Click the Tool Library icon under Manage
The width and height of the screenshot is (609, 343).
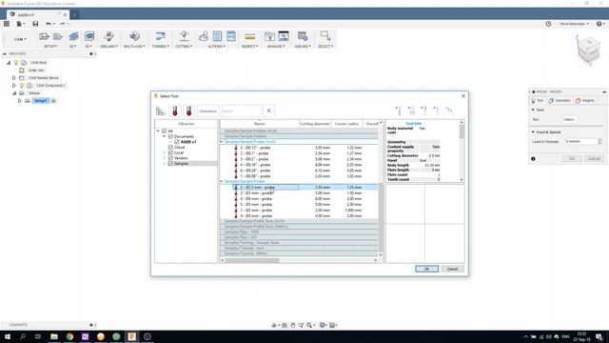(269, 36)
